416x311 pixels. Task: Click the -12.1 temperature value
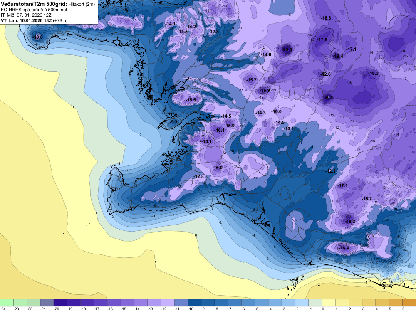click(x=330, y=171)
